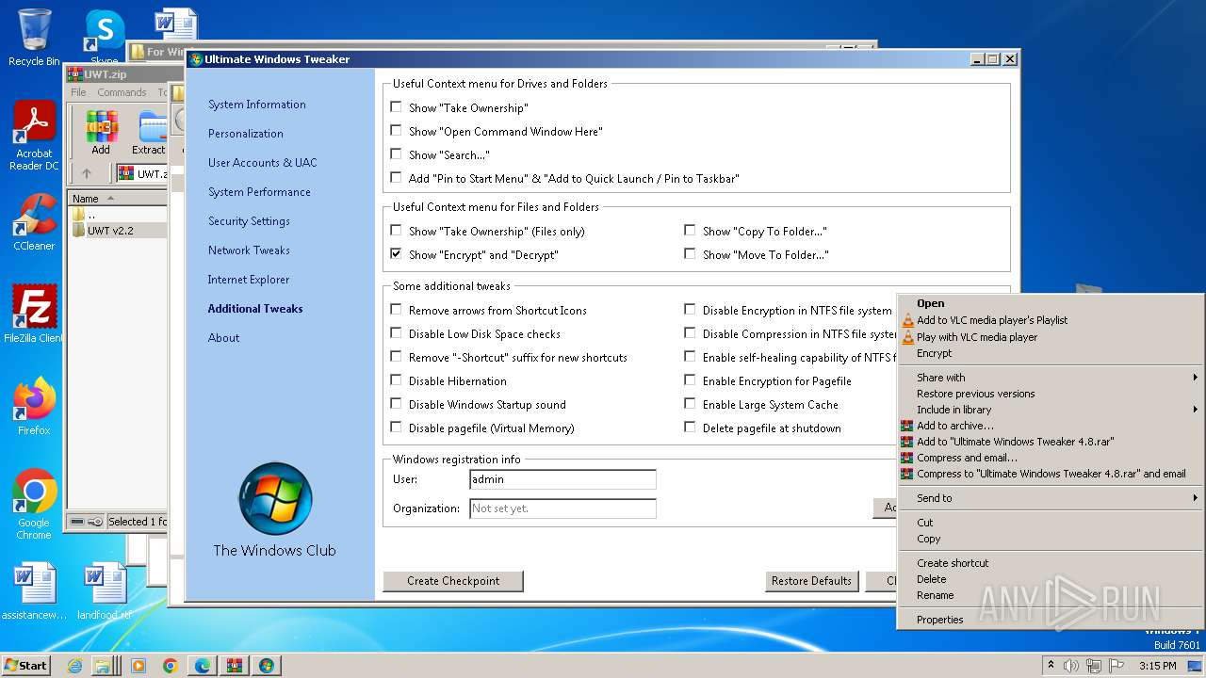Switch to WinRAR taskbar button
1206x678 pixels.
tap(235, 666)
